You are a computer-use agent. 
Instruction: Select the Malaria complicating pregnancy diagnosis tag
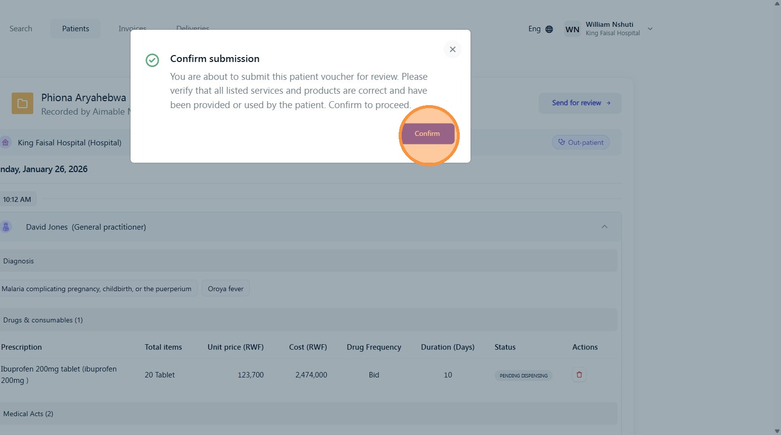[99, 289]
